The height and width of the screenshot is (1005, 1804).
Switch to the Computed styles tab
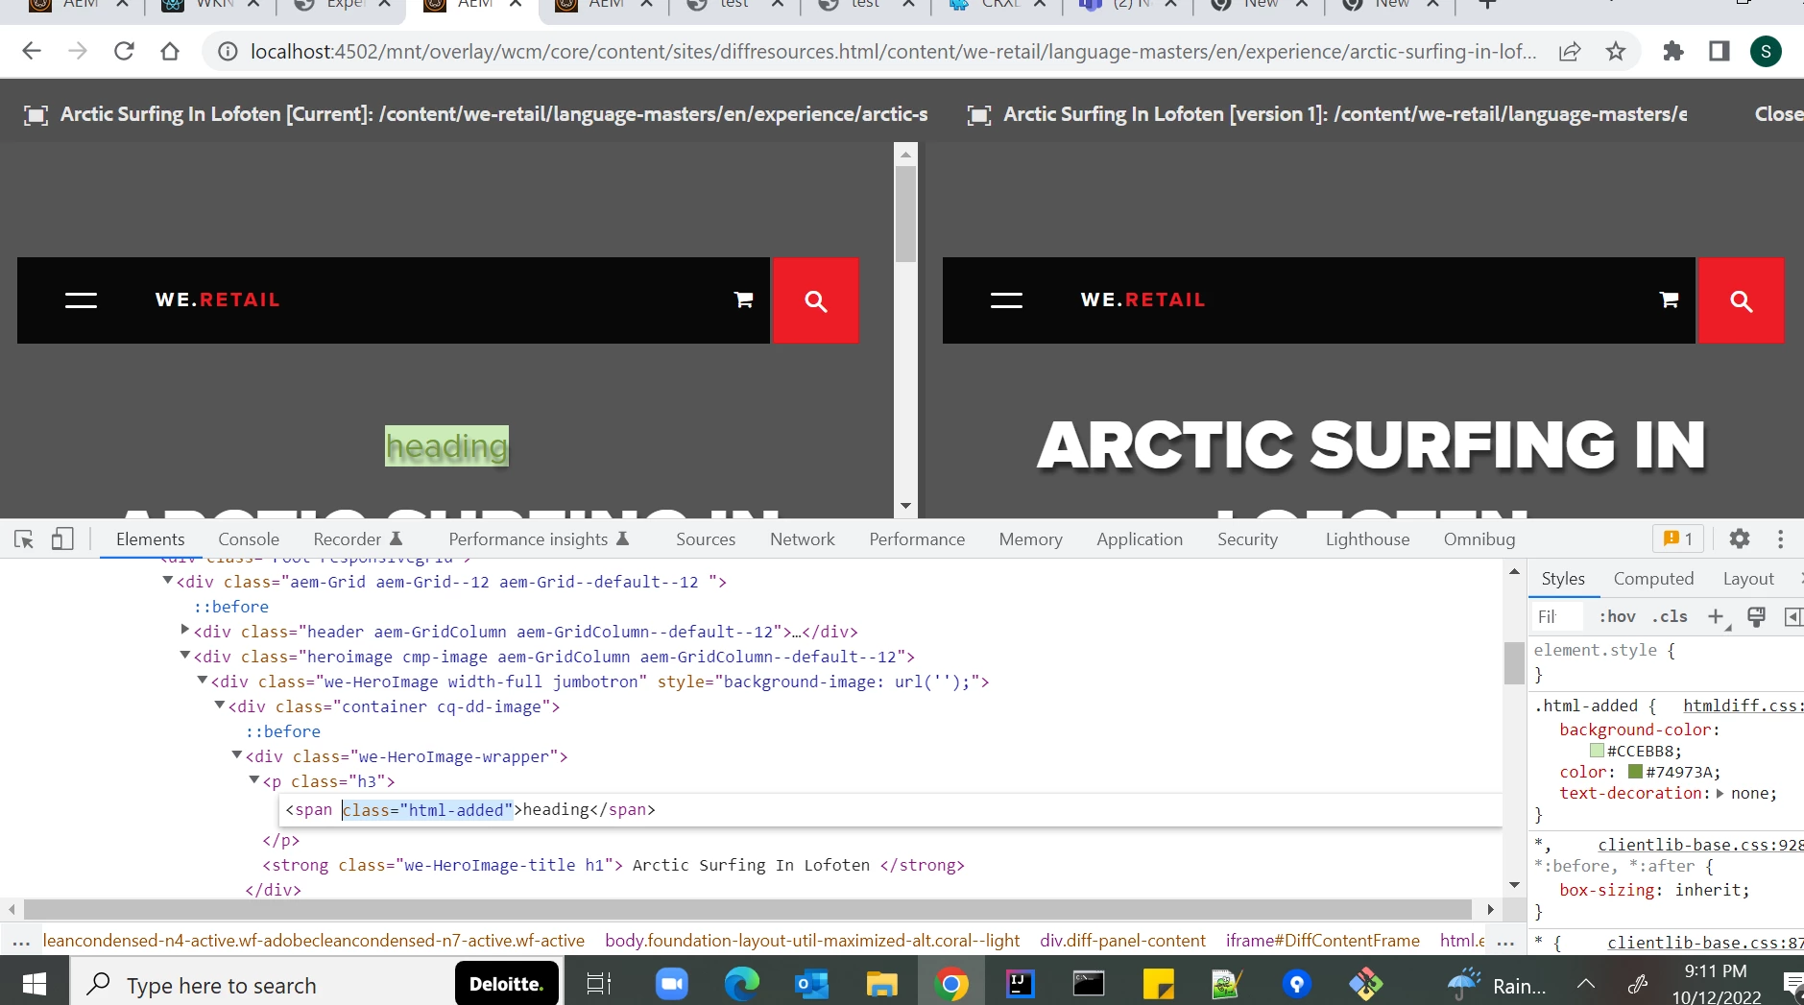point(1653,579)
